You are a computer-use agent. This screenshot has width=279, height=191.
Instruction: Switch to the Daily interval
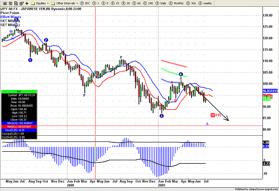[161, 3]
